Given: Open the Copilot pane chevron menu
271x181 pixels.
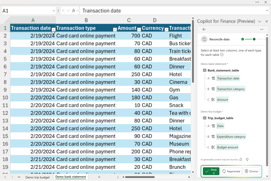Looking at the screenshot, I should point(260,21).
